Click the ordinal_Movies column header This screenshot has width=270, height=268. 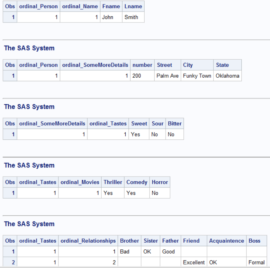(80, 182)
